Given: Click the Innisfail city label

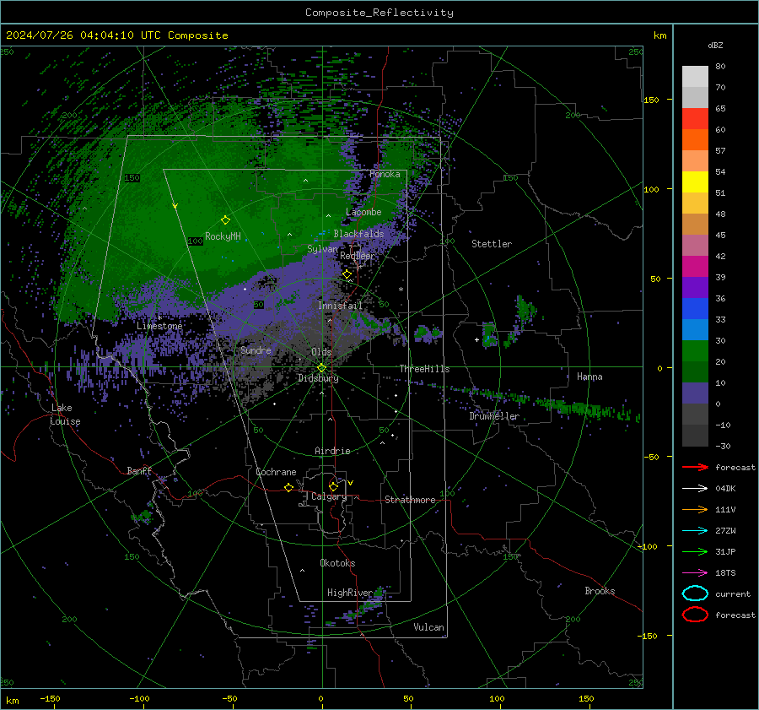Looking at the screenshot, I should click(x=340, y=306).
